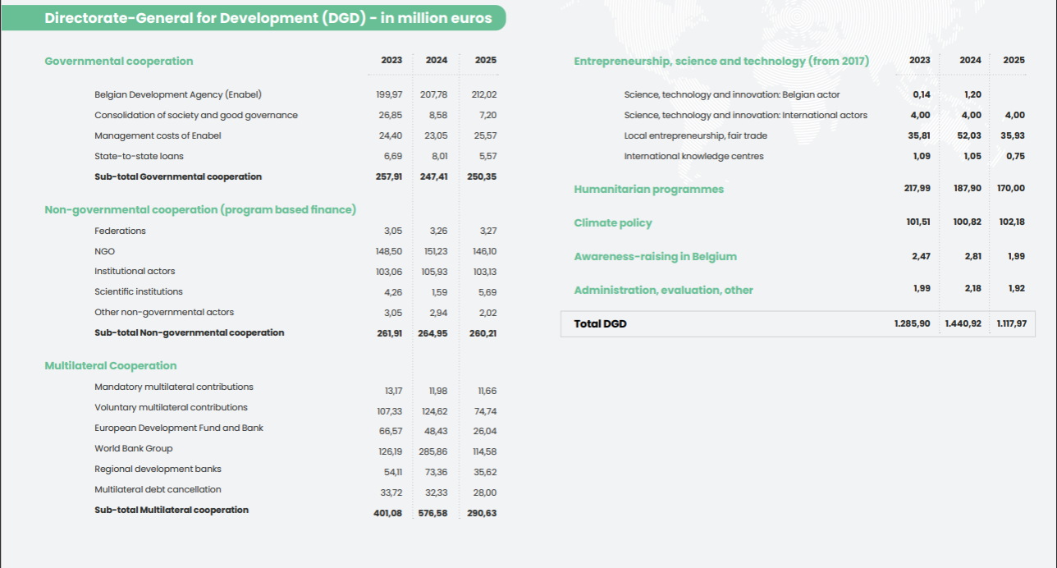Click "Multilateral debt cancellation" label
Screen dimensions: 1057x568
coord(158,489)
